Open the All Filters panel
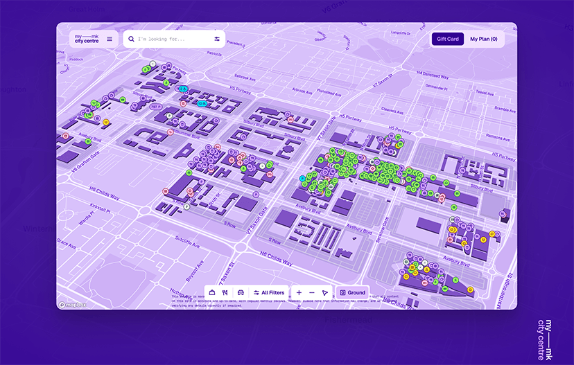Image resolution: width=574 pixels, height=365 pixels. pos(269,292)
